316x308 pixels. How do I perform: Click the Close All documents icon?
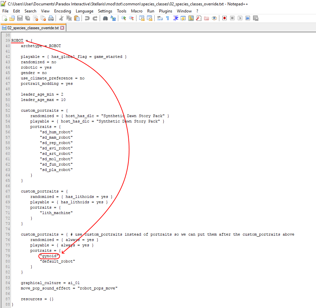point(43,18)
